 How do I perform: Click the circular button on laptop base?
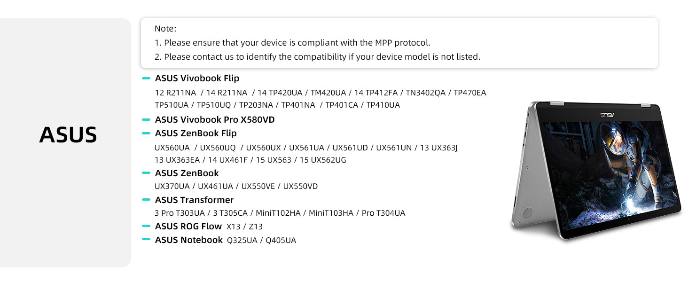point(527,212)
